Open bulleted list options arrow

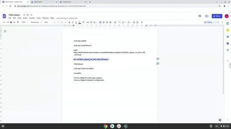point(126,22)
